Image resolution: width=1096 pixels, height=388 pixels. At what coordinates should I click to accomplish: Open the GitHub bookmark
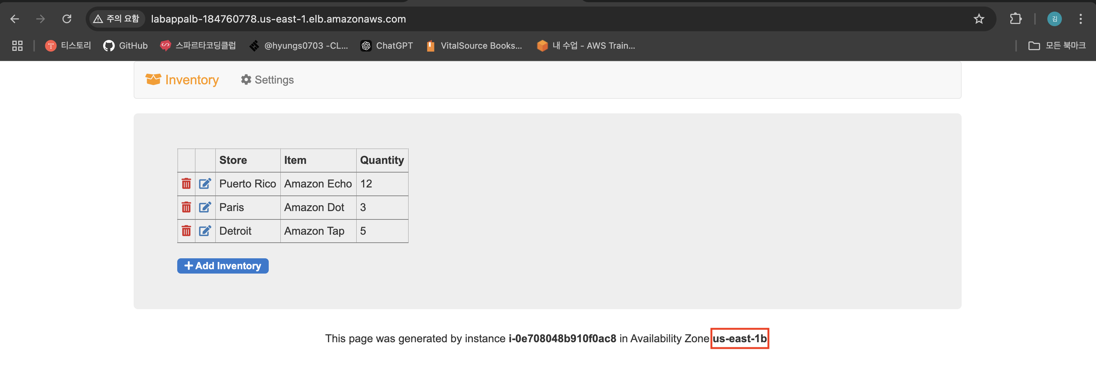[x=126, y=45]
